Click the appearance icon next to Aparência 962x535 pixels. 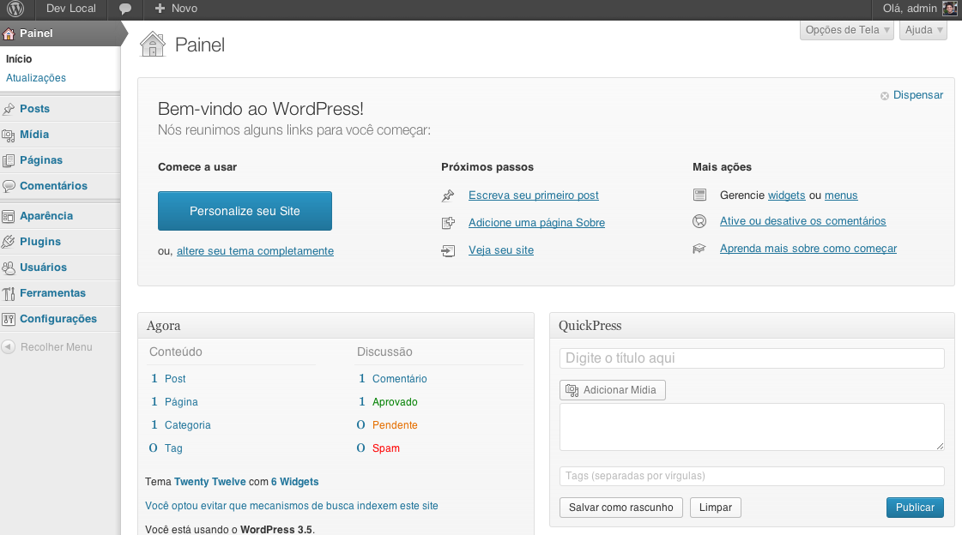(x=9, y=216)
